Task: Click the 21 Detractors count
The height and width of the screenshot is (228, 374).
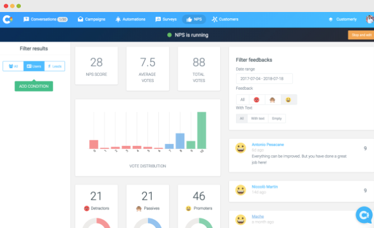Action: (96, 196)
